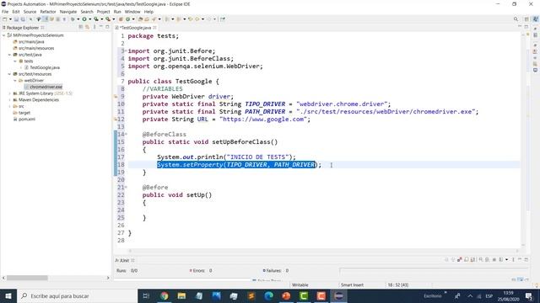Screen dimensions: 540x303
Task: Minimize the JUnit view
Action: click(520, 260)
